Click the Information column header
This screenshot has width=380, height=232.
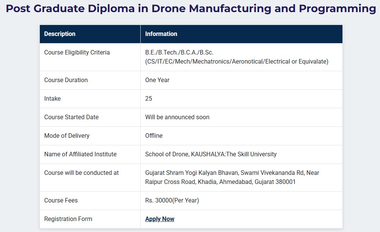point(161,34)
